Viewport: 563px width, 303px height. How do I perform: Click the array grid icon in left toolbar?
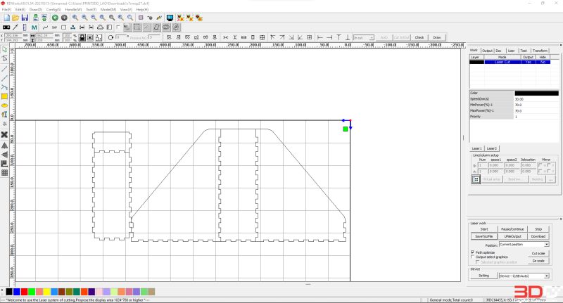pos(4,172)
